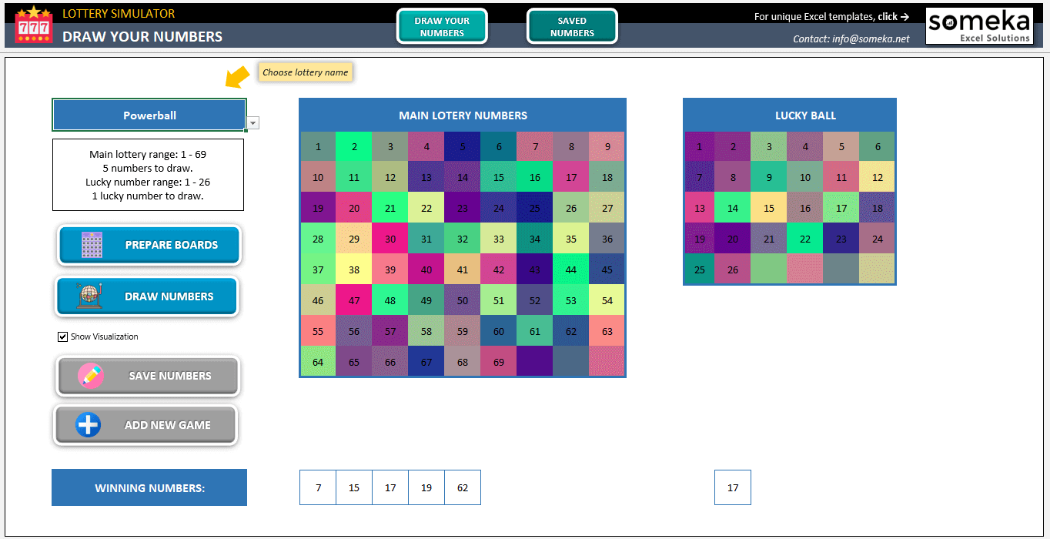Click the Add New Game button
1050x539 pixels.
pos(145,425)
